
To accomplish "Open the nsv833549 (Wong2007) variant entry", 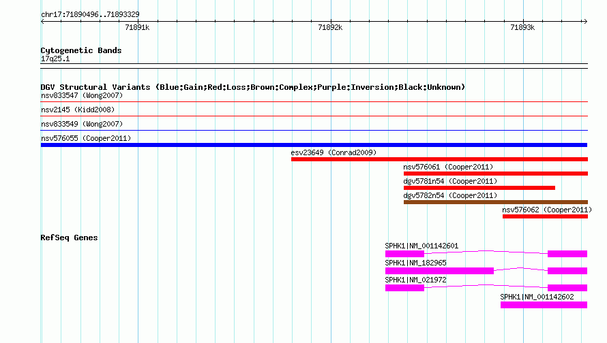I will click(x=82, y=124).
